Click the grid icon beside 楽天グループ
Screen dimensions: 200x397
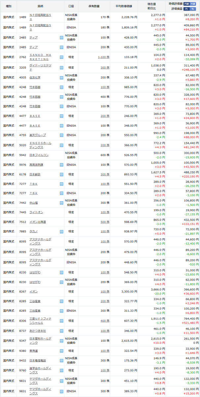coord(61,135)
